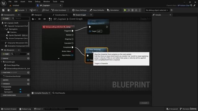Click the Triggered execution pin
Image resolution: width=198 pixels, height=111 pixels.
[x=72, y=31]
